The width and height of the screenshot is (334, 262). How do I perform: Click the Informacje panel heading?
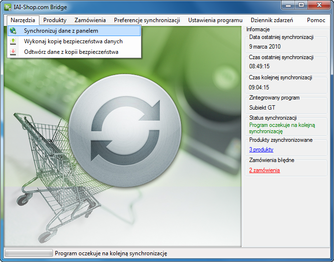point(258,29)
